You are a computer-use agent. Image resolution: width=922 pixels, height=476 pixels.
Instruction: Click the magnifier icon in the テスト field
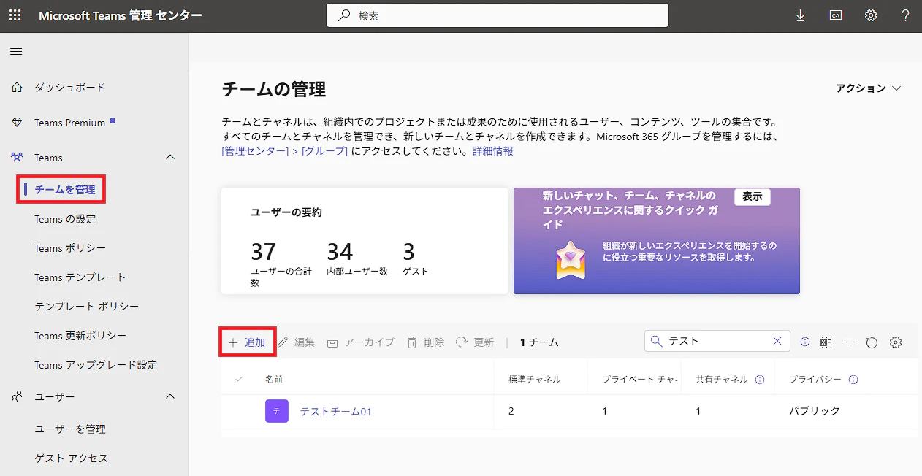click(x=656, y=341)
